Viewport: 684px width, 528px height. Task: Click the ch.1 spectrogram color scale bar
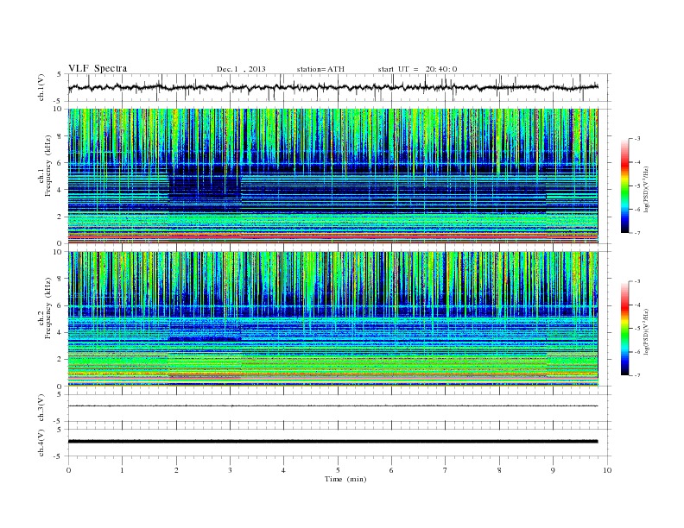[624, 186]
